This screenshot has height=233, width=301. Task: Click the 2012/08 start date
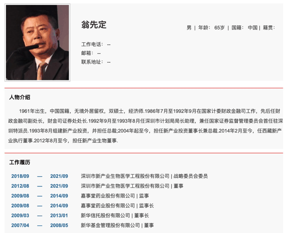coord(20,186)
